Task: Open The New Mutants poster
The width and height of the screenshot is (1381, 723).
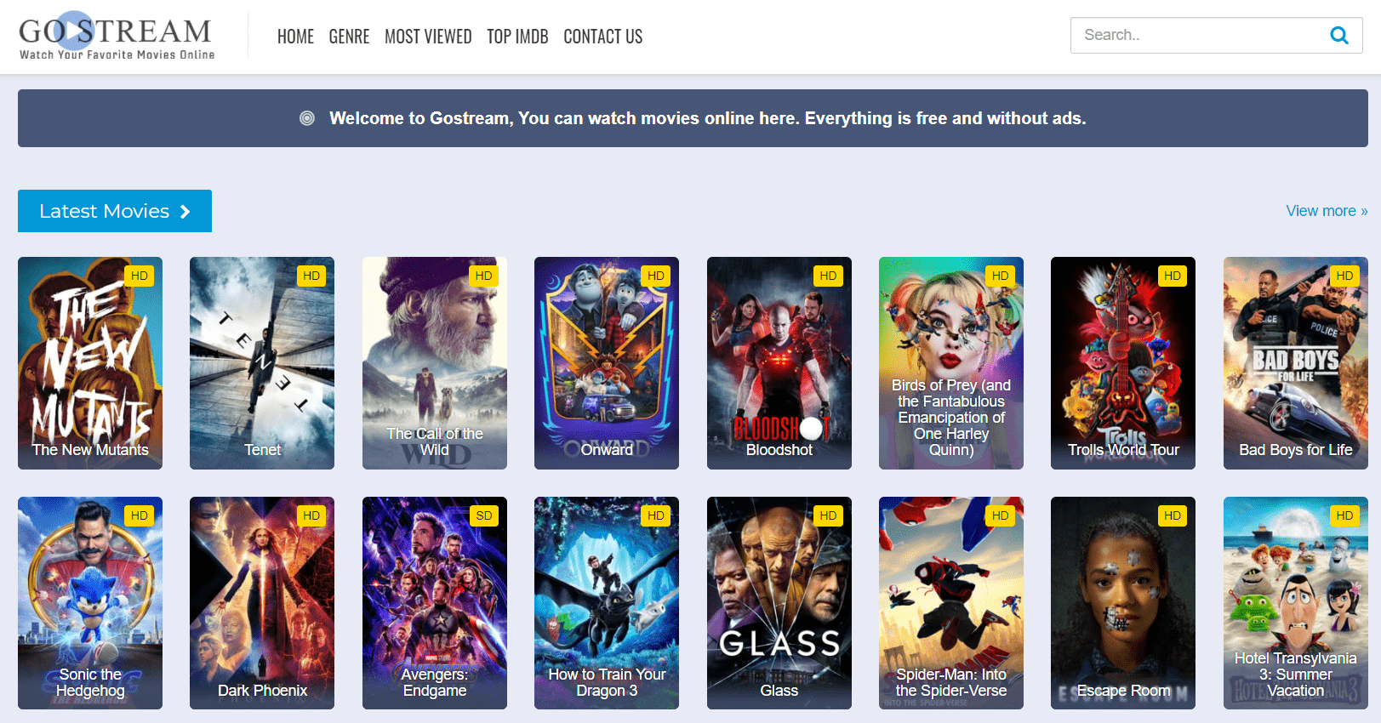Action: point(90,363)
